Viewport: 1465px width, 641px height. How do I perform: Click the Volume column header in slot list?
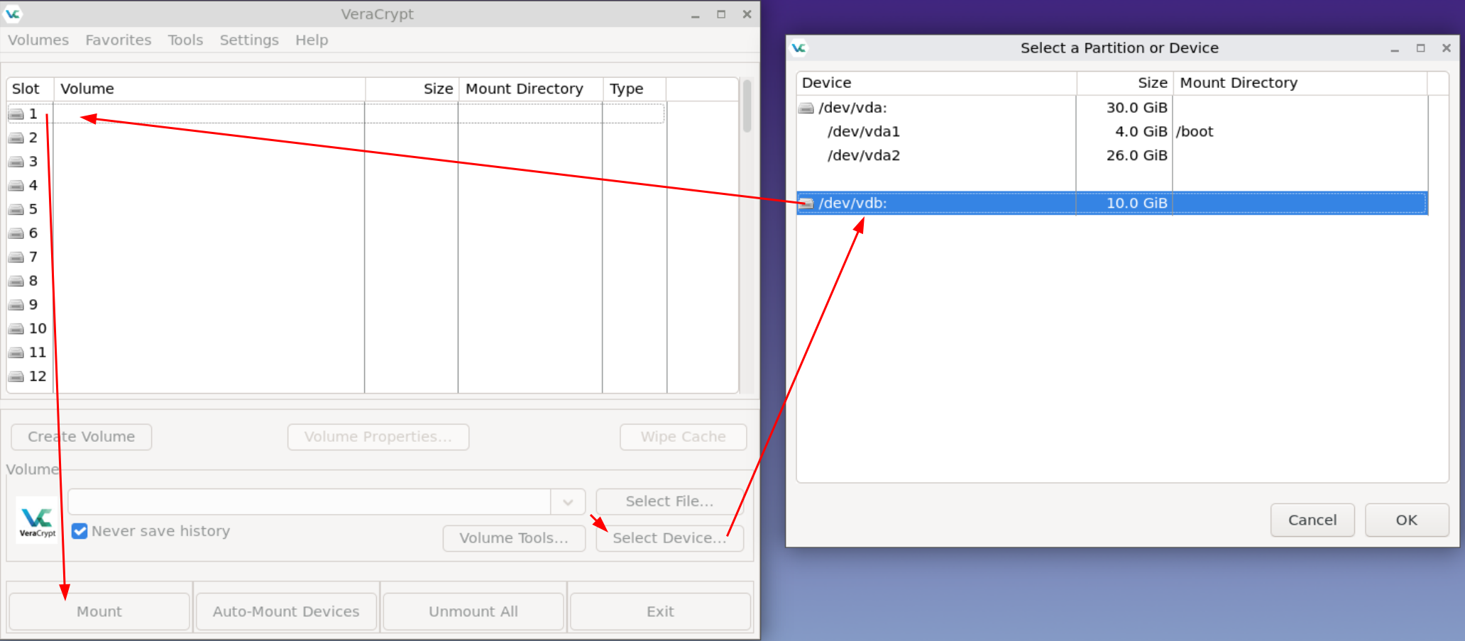click(209, 89)
